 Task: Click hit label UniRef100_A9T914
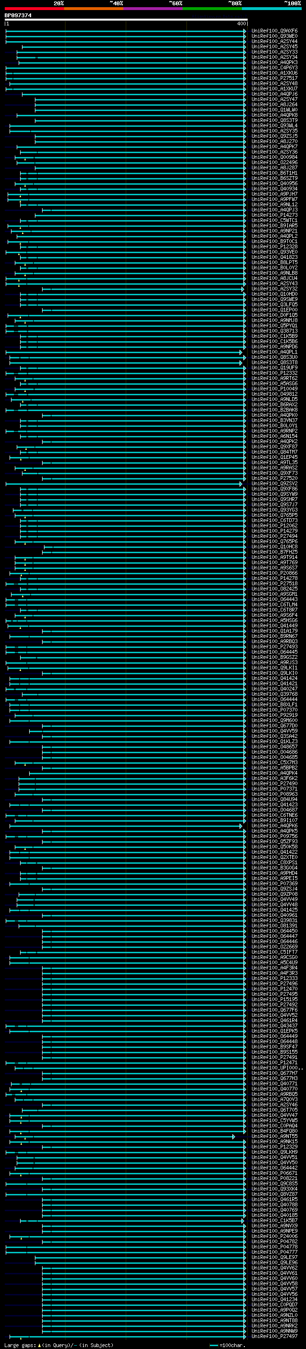pyautogui.click(x=274, y=557)
